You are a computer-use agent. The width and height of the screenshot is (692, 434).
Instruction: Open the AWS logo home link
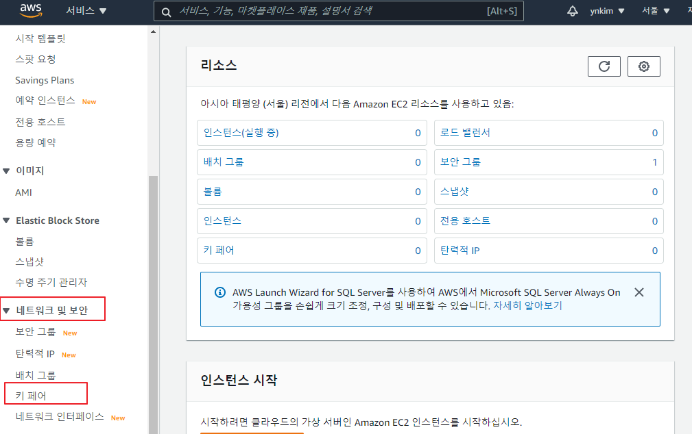pos(31,10)
